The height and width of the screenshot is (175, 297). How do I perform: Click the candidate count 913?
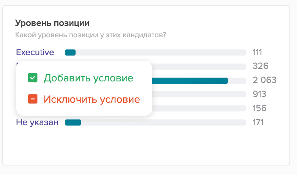[259, 94]
